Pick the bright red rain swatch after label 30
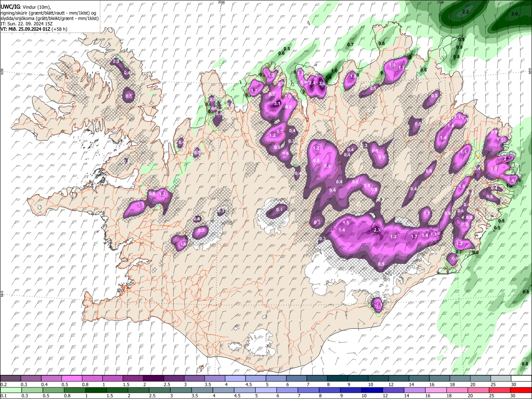 [521, 390]
